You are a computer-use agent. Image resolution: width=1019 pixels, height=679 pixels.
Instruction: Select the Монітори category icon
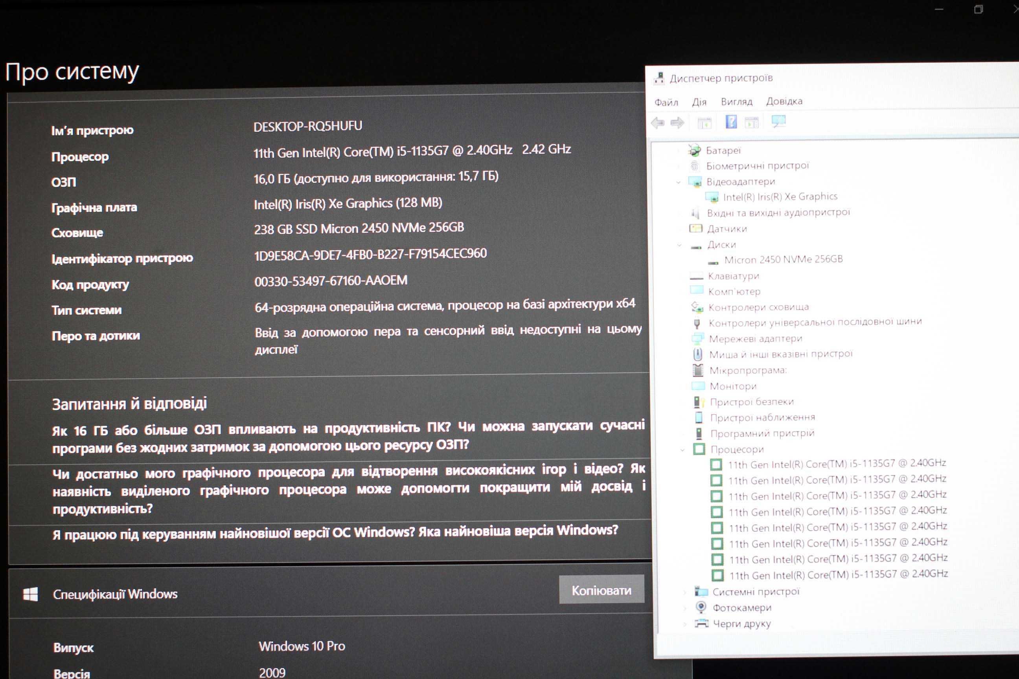[x=698, y=386]
